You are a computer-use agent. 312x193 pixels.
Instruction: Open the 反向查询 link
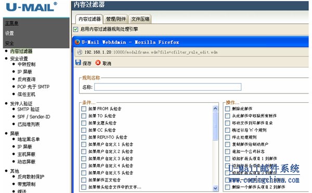click(x=27, y=79)
